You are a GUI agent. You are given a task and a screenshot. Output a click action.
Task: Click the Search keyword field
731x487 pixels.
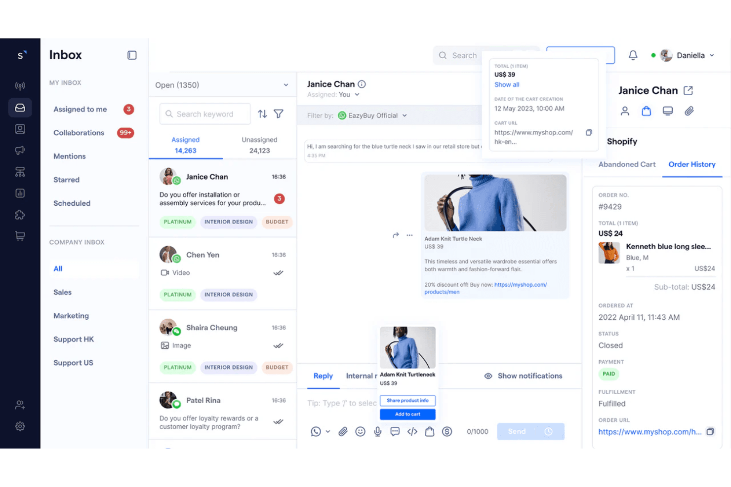205,114
